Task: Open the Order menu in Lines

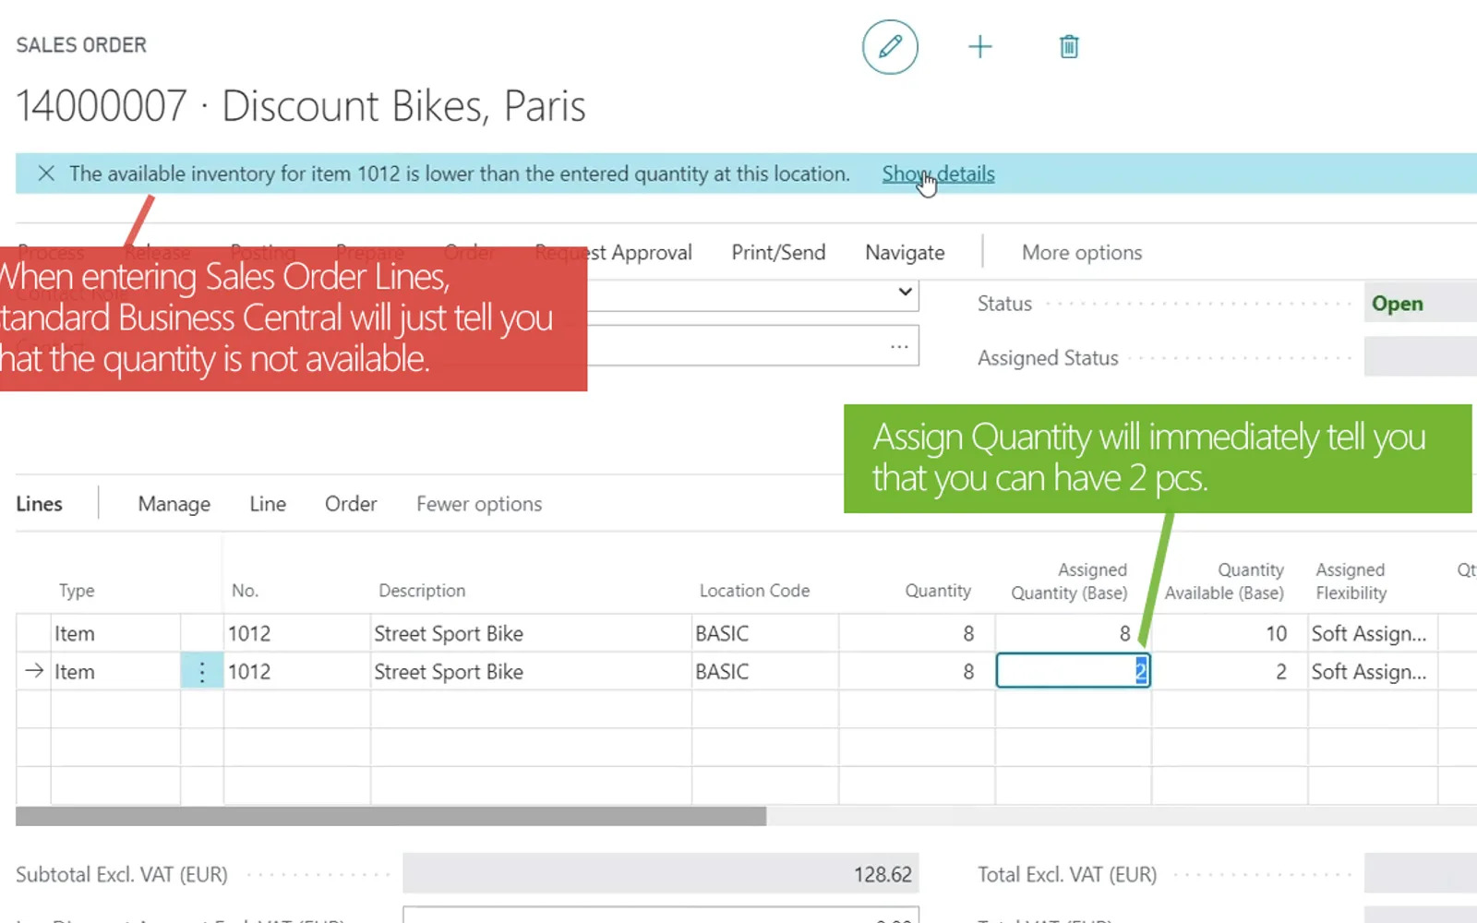Action: 351,504
